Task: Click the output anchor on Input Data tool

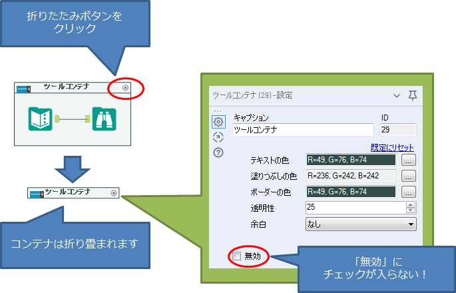Action: tap(58, 119)
